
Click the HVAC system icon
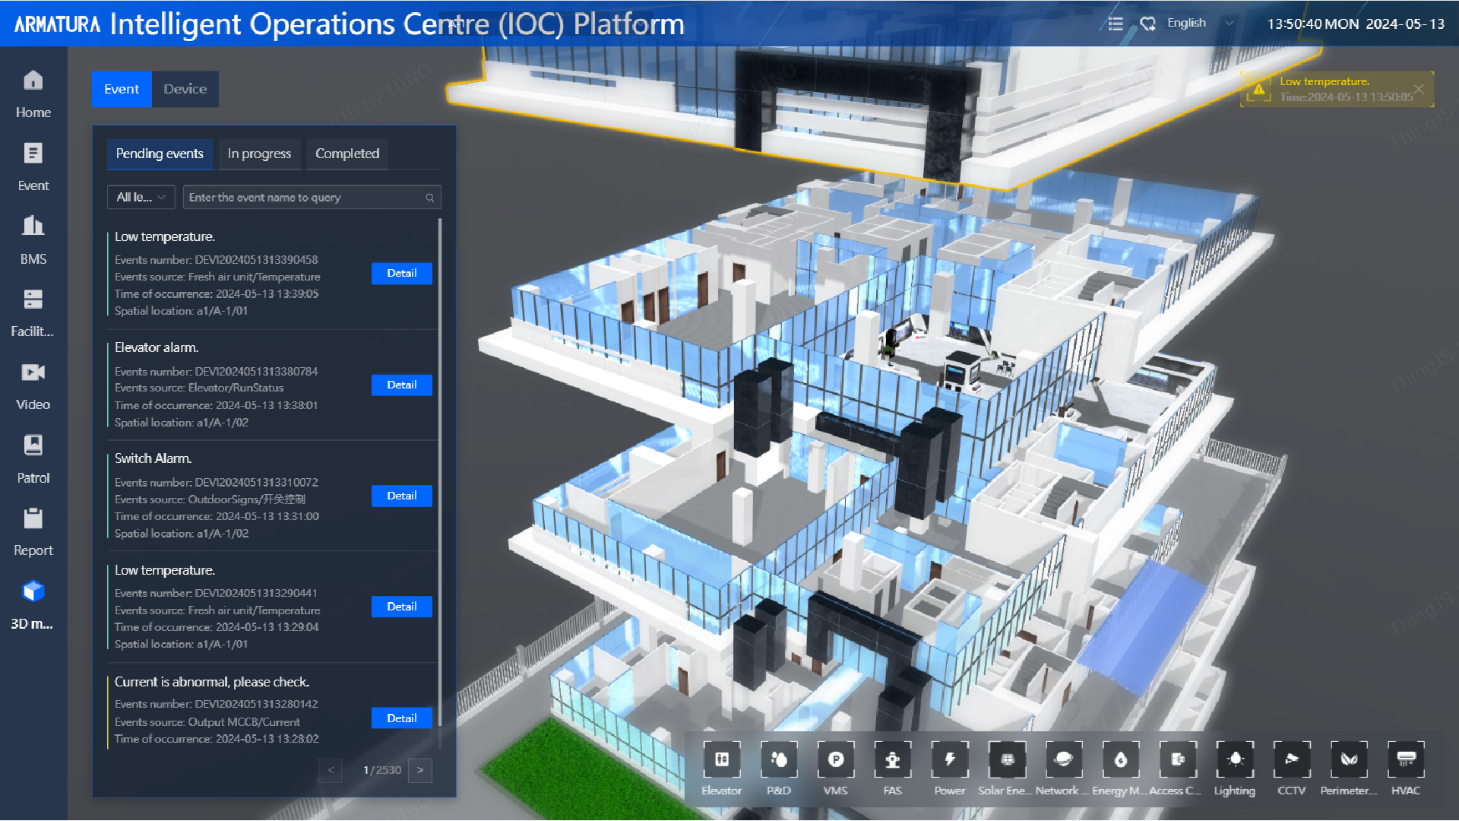click(1405, 759)
